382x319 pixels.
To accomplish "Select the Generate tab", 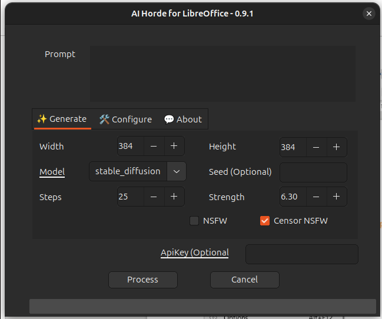I will pos(62,119).
